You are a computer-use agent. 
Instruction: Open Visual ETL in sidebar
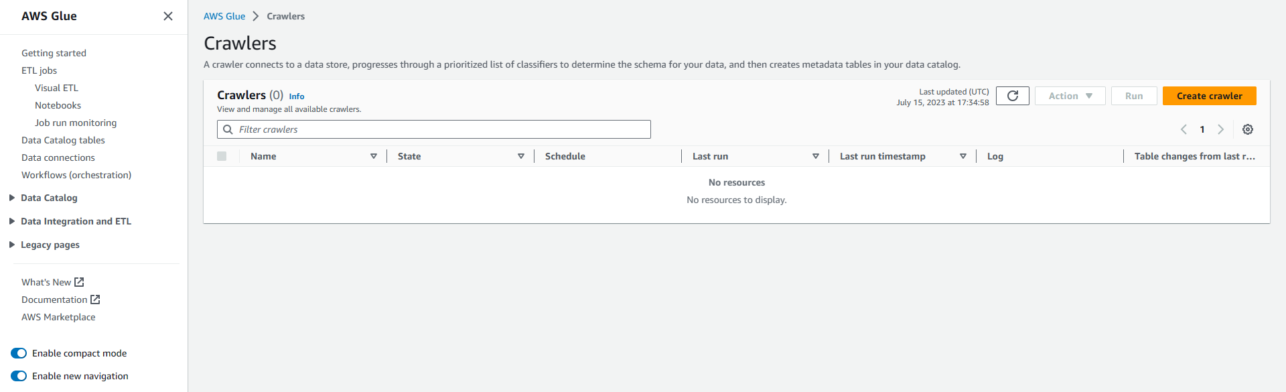coord(56,88)
